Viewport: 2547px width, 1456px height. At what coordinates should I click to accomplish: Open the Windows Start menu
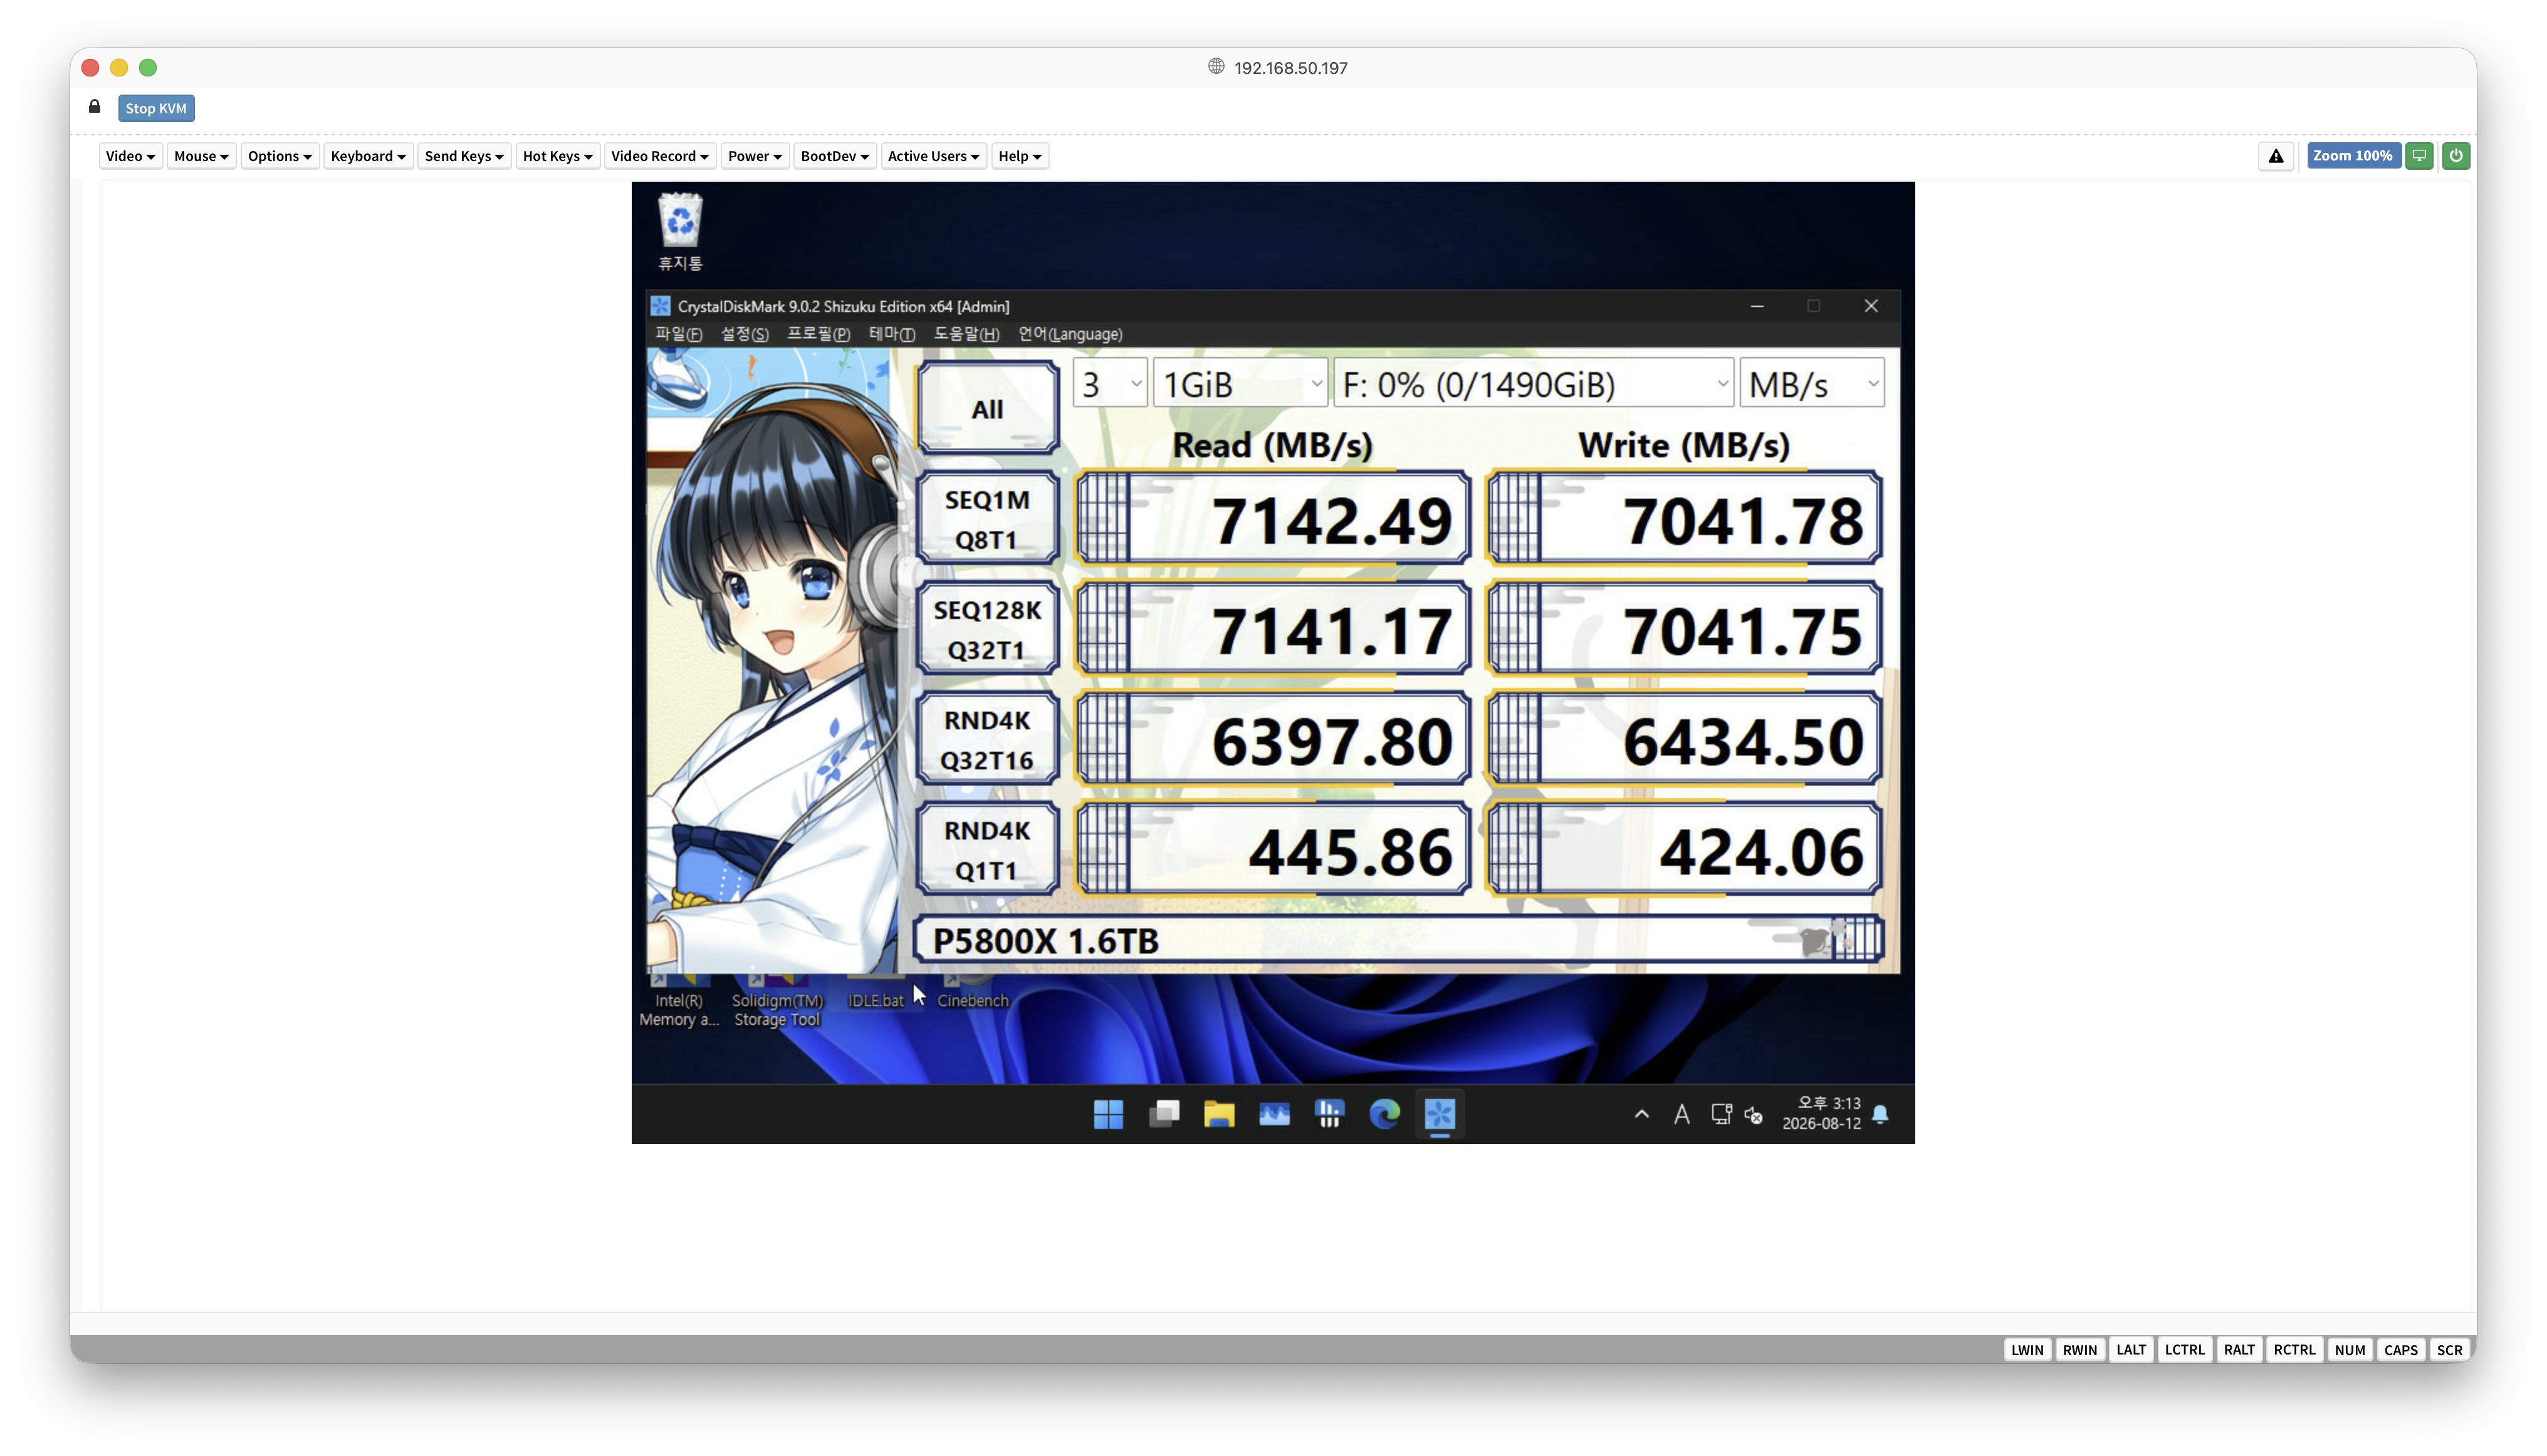(1109, 1114)
